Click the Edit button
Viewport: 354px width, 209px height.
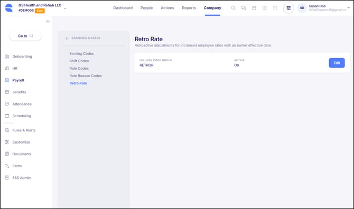coord(337,63)
